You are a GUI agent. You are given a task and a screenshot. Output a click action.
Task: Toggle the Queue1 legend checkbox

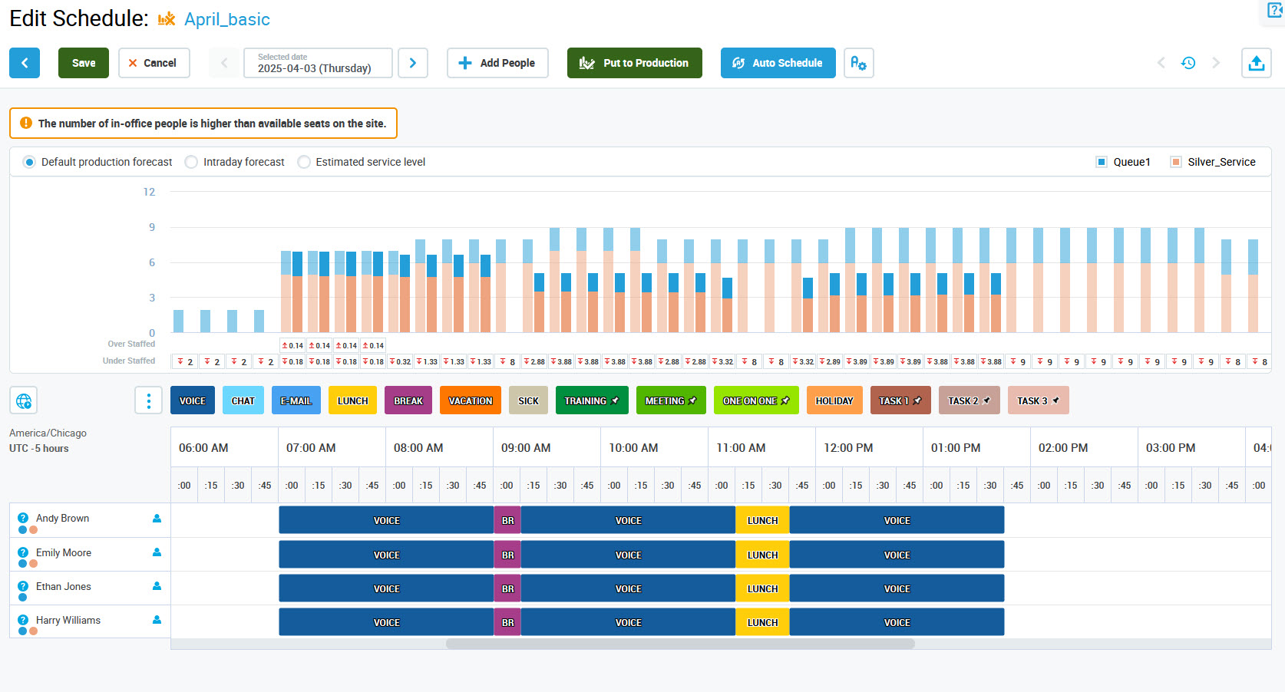pos(1102,162)
